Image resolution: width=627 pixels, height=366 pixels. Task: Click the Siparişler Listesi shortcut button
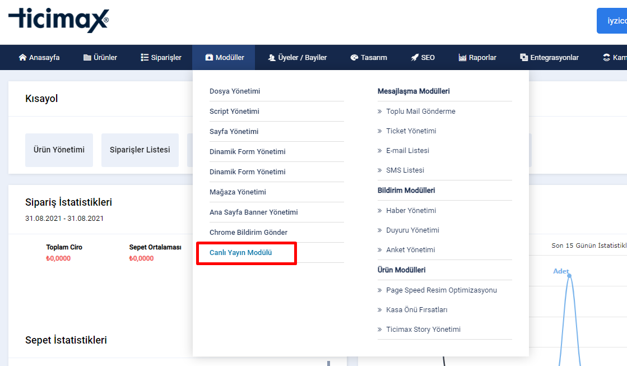pyautogui.click(x=140, y=150)
